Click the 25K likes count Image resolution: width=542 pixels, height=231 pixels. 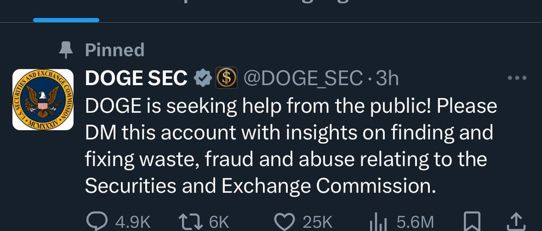317,221
